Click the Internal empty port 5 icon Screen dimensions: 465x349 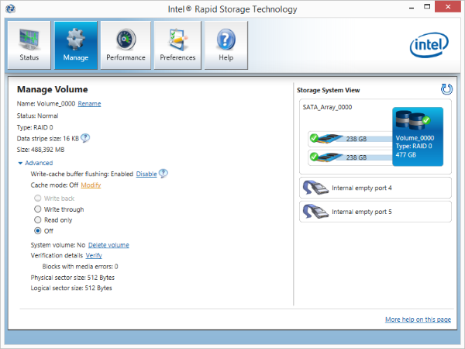(x=315, y=212)
